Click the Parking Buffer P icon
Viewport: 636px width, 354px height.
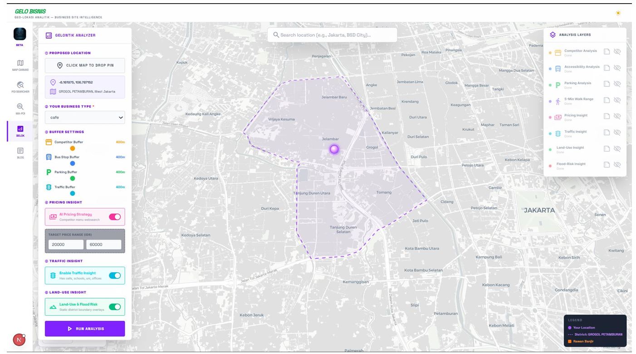49,172
